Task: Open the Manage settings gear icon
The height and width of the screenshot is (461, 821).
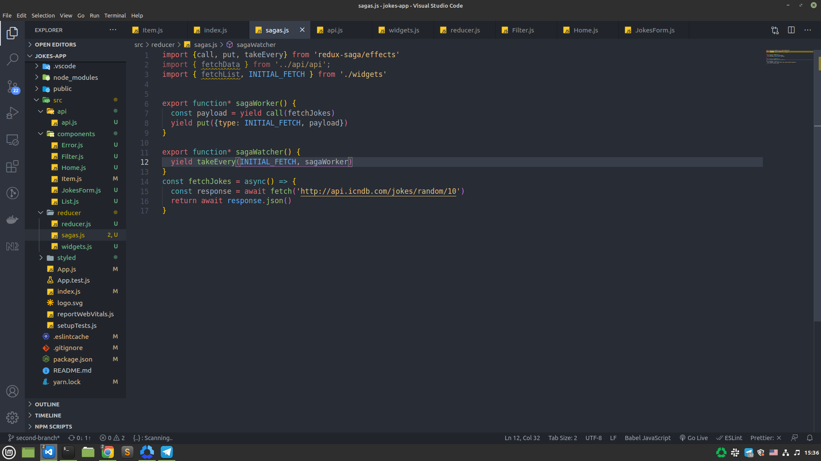Action: point(12,417)
